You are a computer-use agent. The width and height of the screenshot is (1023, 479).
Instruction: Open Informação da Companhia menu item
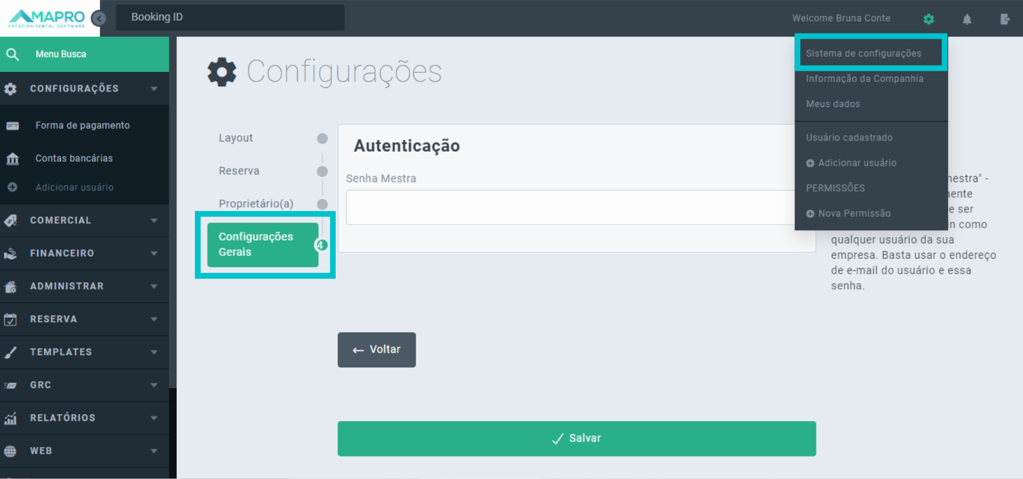(x=864, y=79)
